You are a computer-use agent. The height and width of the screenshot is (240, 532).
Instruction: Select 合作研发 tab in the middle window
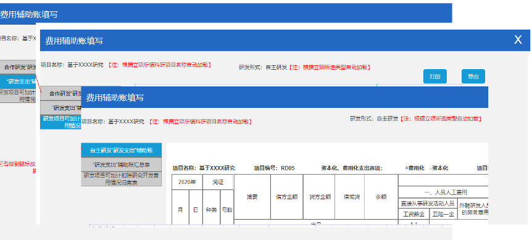click(x=60, y=93)
